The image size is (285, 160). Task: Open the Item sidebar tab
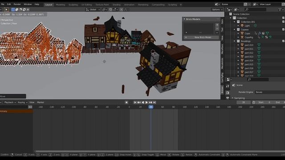point(222,22)
